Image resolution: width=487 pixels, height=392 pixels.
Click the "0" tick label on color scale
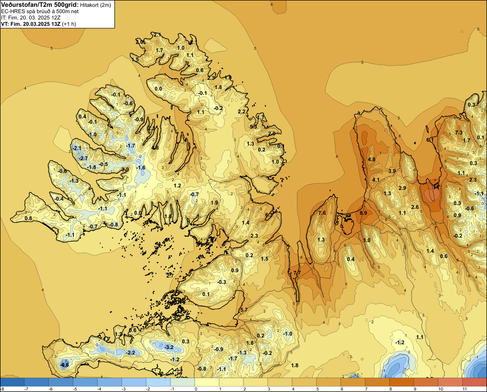point(196,389)
